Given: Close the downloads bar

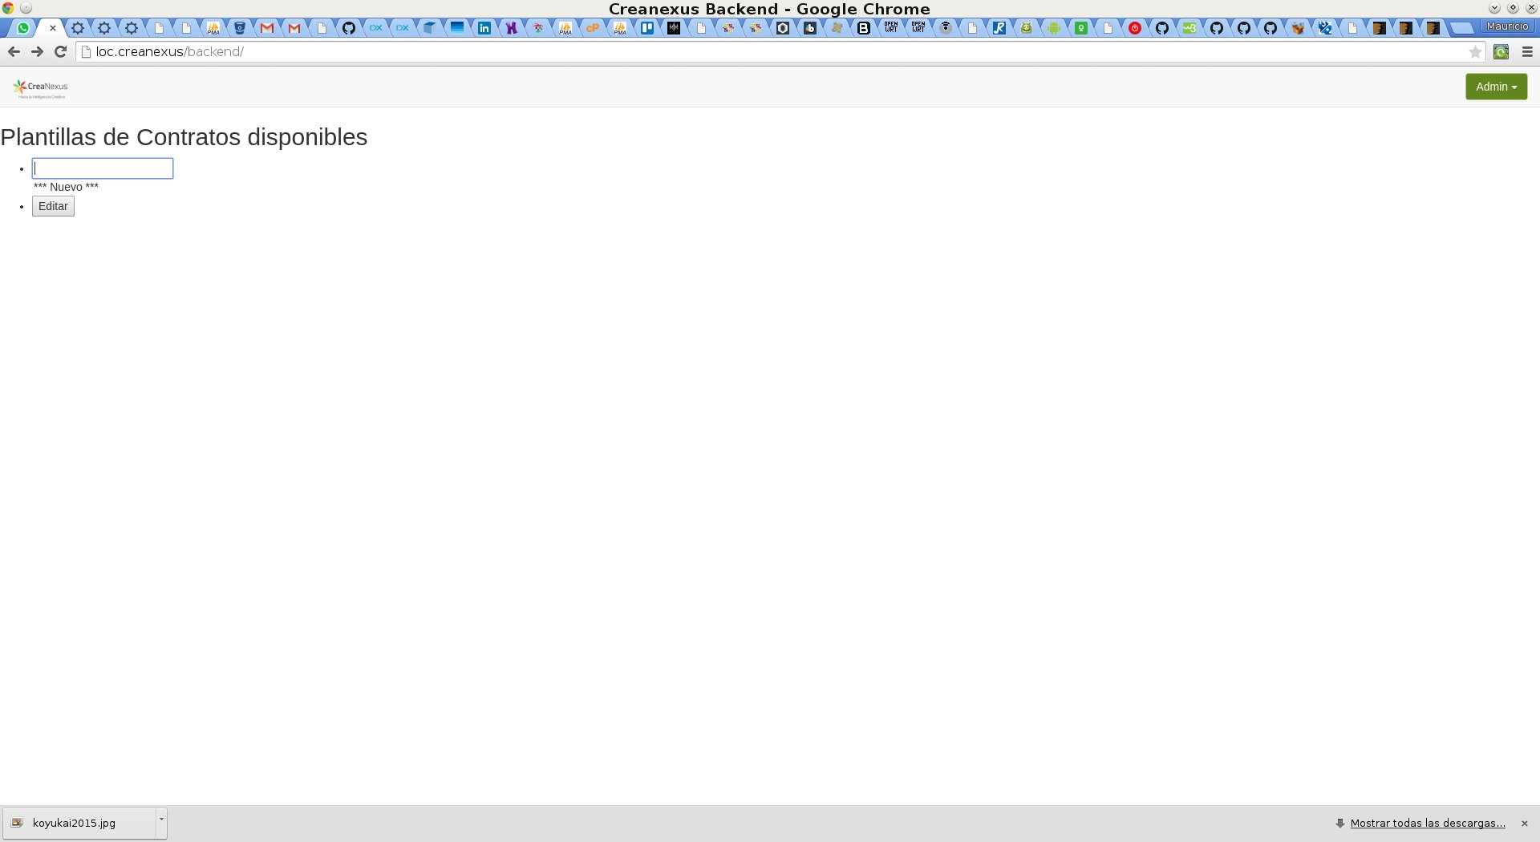Looking at the screenshot, I should pos(1525,824).
